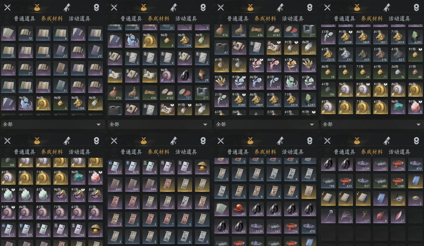
Task: Select the black coal stack numbered 4070
Action: tap(274, 209)
